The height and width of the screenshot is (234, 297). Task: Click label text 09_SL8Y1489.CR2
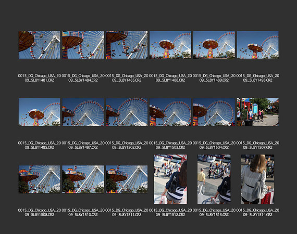pos(214,80)
